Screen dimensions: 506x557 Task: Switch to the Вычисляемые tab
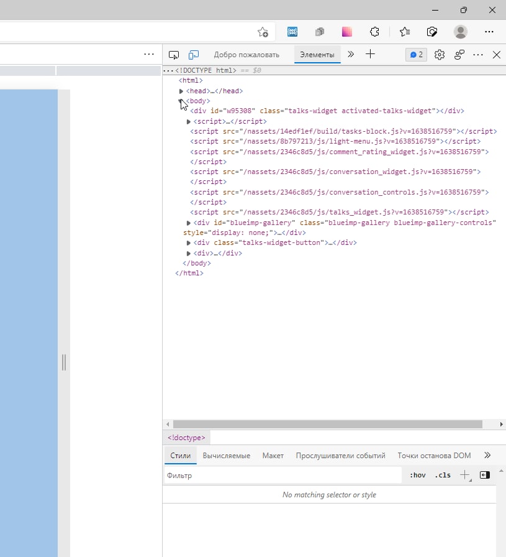(227, 456)
